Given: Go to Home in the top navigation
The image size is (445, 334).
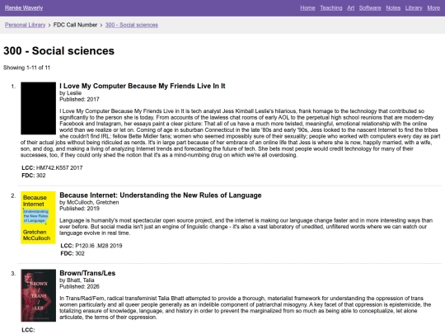Looking at the screenshot, I should 307,8.
